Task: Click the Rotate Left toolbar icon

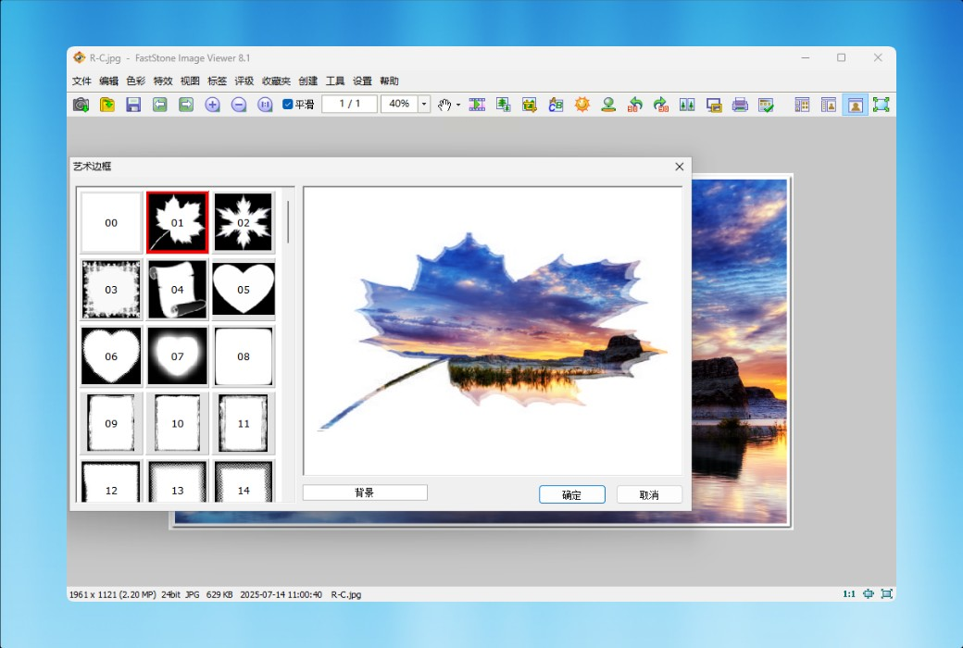Action: 635,105
